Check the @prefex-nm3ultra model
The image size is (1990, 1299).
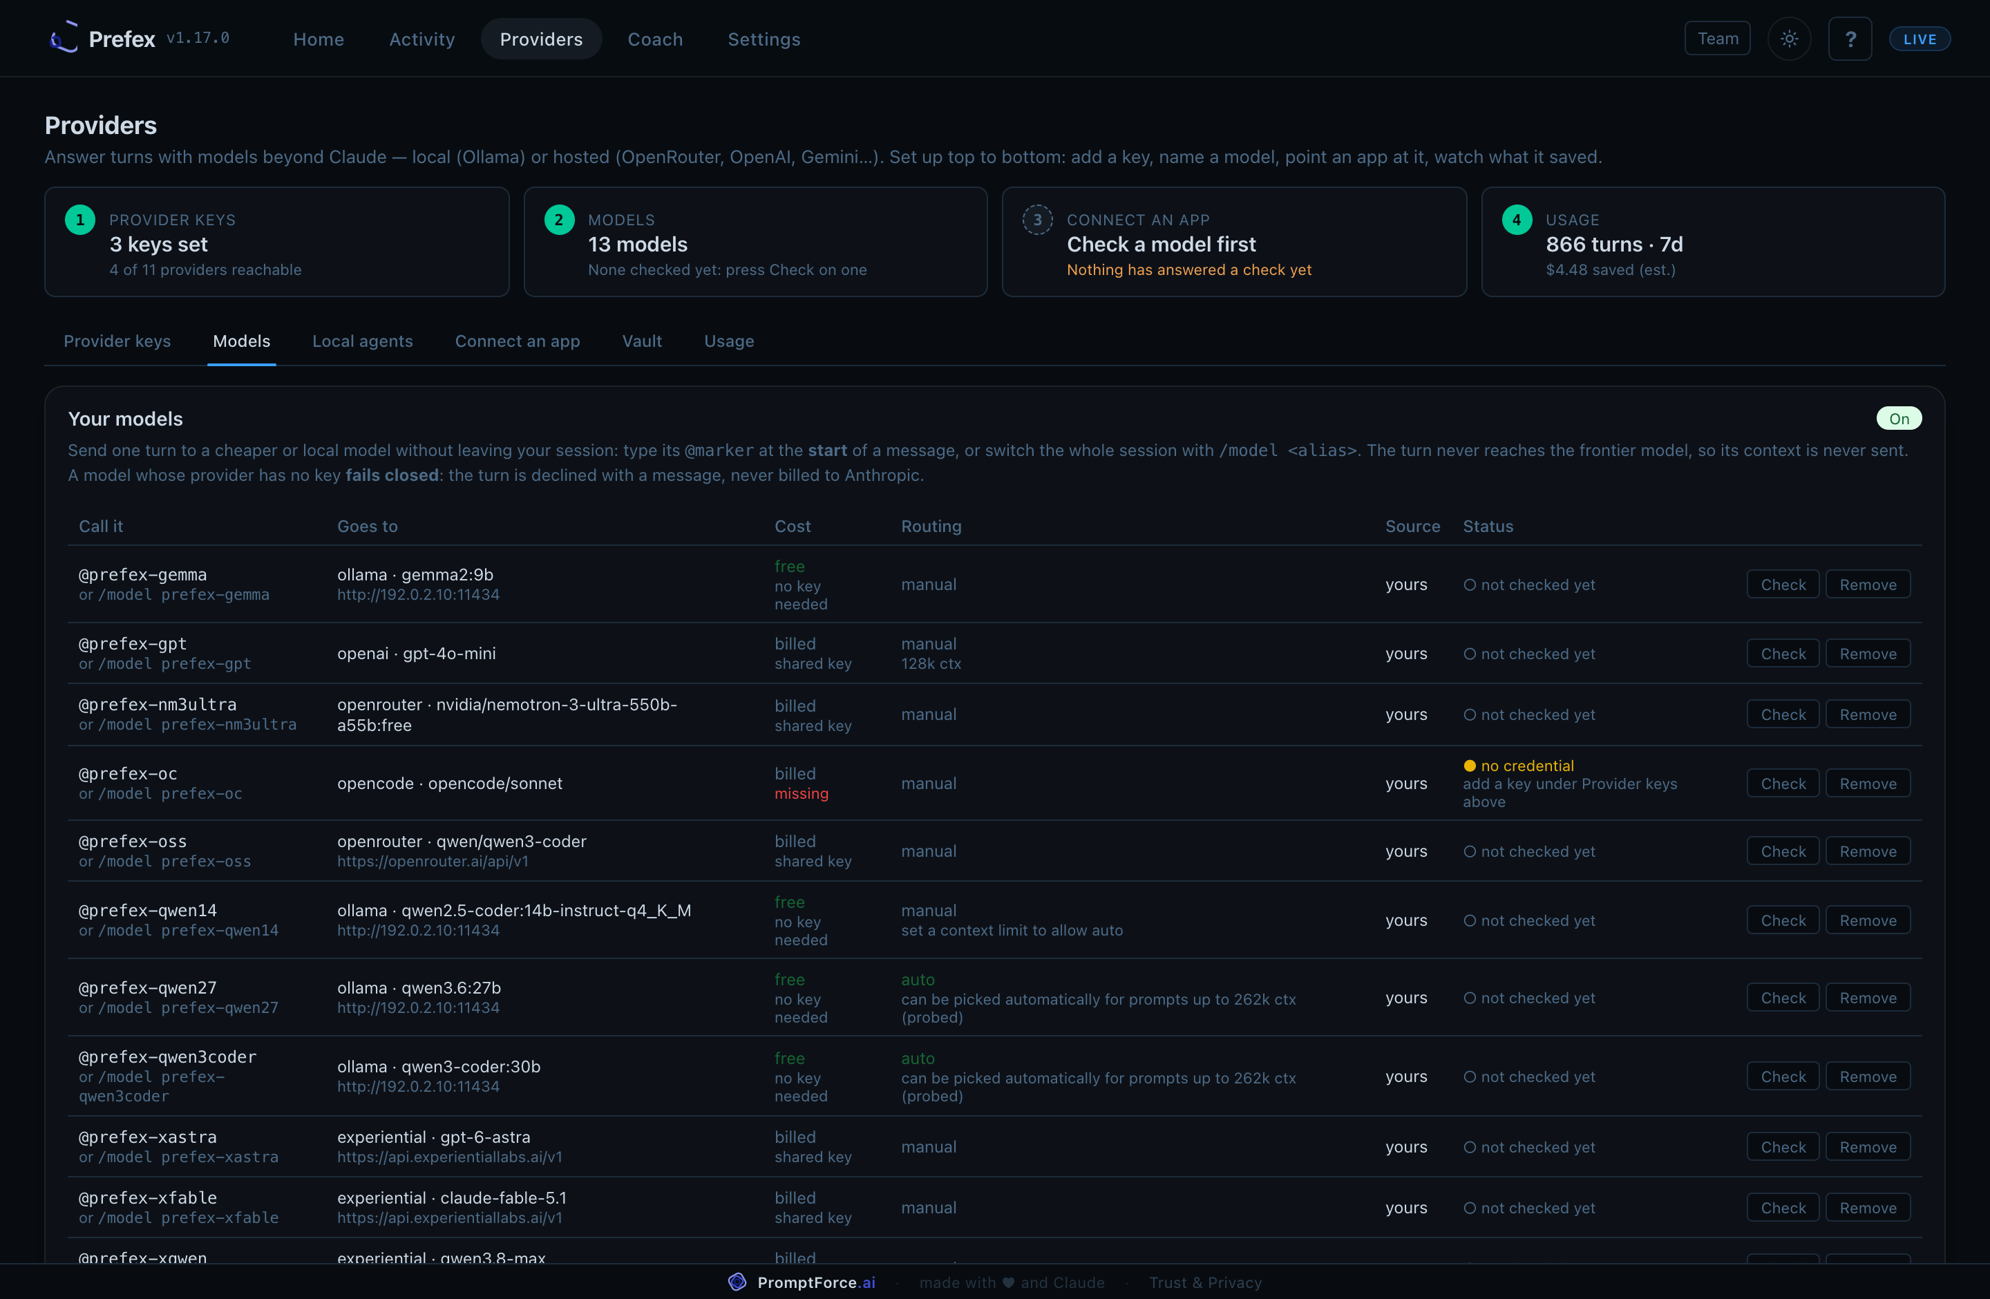coord(1783,714)
